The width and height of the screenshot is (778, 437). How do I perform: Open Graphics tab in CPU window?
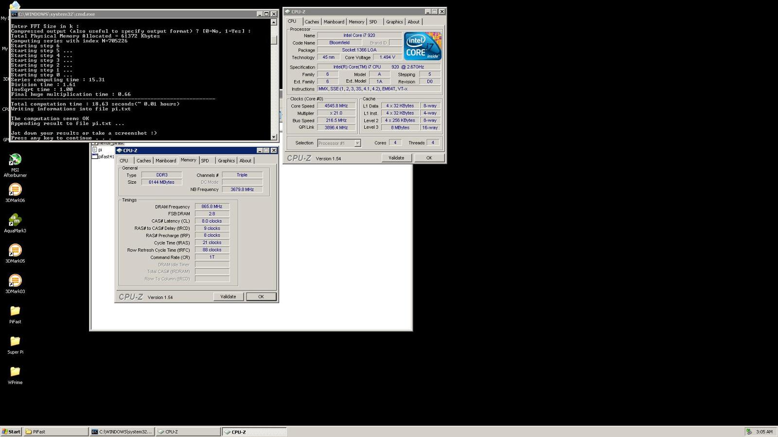coord(394,22)
